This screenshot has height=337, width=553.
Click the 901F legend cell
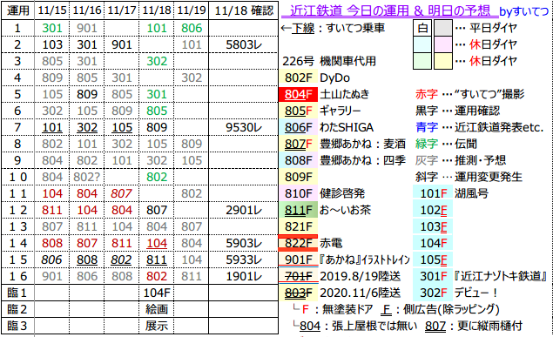[x=299, y=259]
